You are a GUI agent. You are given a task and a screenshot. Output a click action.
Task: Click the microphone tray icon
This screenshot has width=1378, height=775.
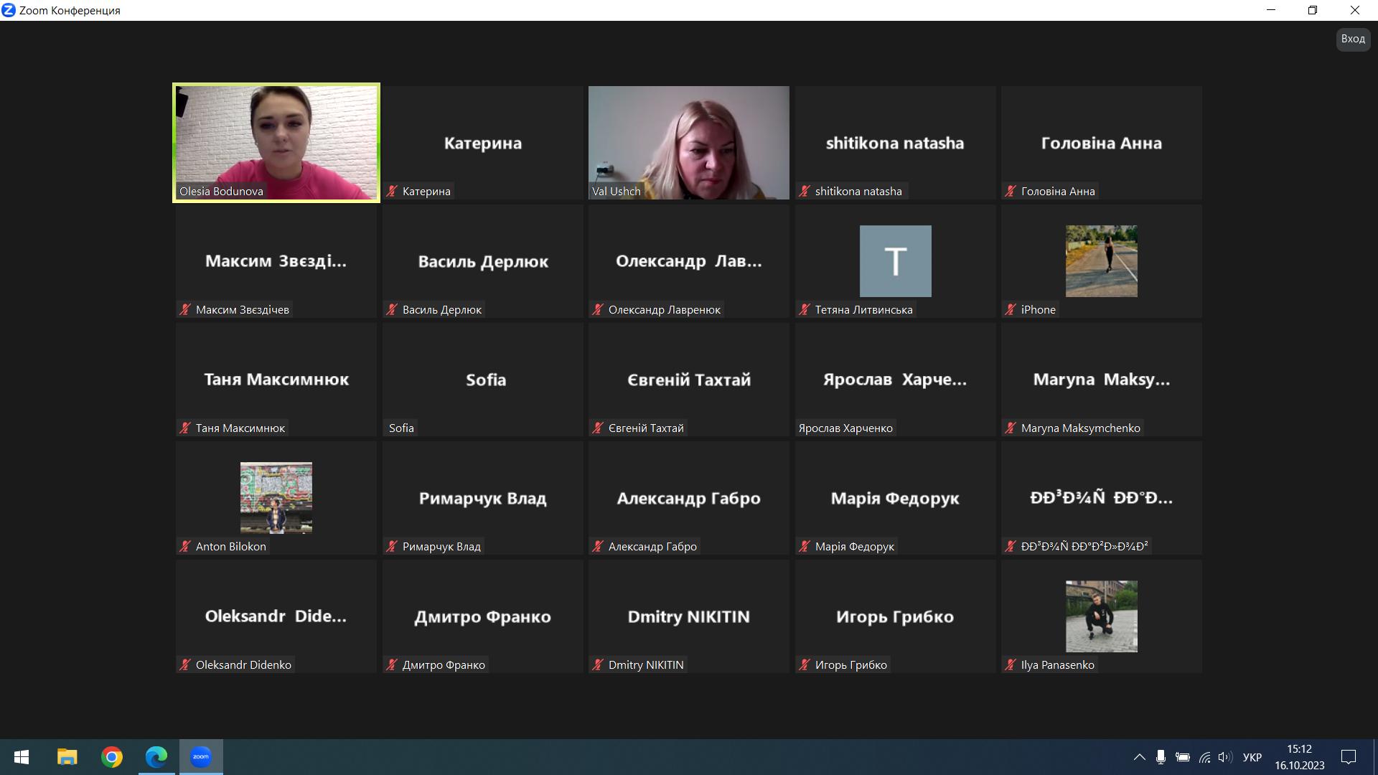click(x=1161, y=757)
